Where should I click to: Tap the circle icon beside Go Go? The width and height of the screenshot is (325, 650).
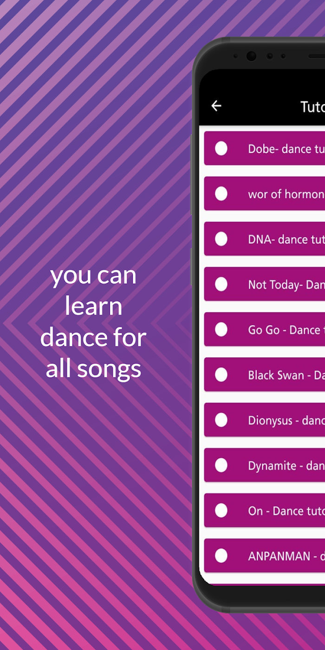(x=221, y=330)
